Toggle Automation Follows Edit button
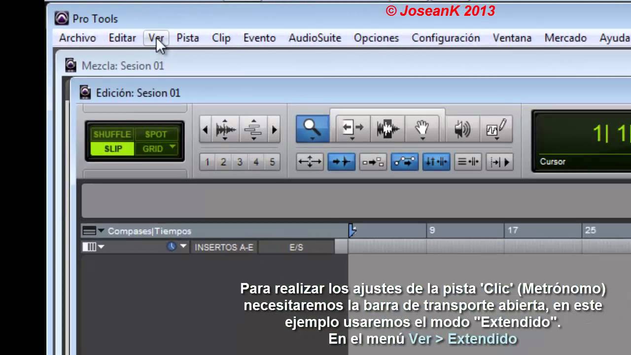The width and height of the screenshot is (631, 355). click(404, 162)
